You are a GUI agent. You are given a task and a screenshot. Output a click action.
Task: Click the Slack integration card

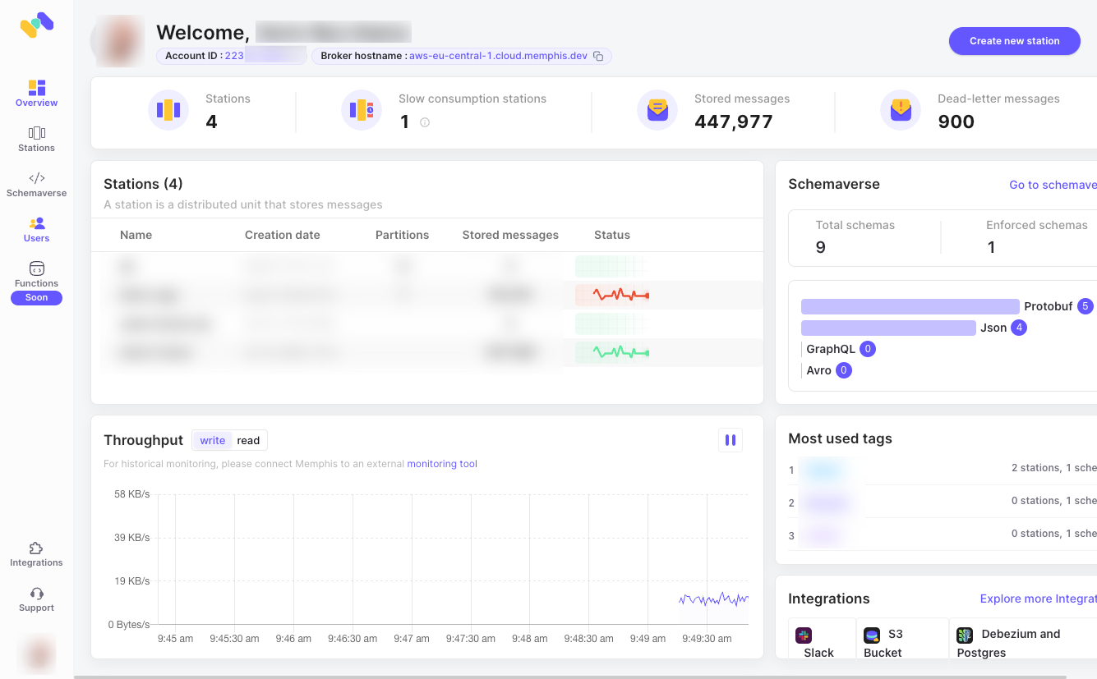[818, 643]
